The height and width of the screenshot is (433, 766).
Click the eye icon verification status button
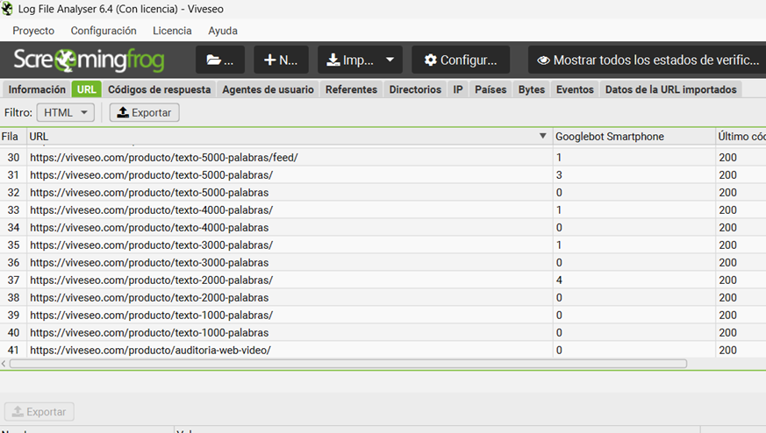click(x=648, y=60)
